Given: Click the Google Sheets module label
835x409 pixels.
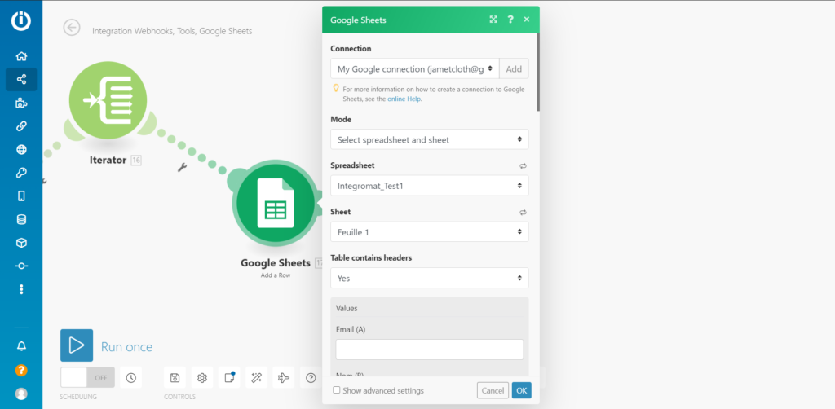Looking at the screenshot, I should click(x=276, y=262).
